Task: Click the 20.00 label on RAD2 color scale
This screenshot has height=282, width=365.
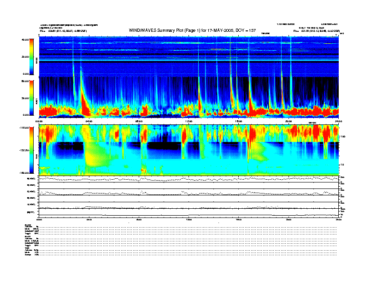Action: tap(25, 57)
